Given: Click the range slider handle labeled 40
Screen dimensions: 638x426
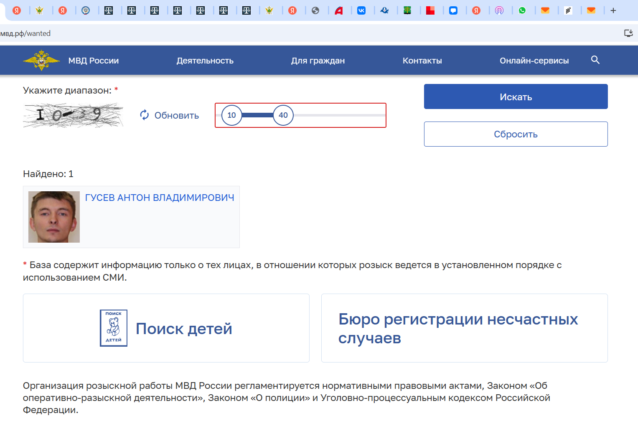Looking at the screenshot, I should click(x=283, y=115).
